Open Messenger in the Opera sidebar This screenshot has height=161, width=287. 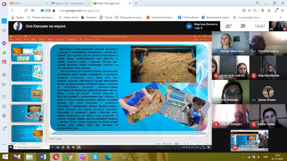(4, 43)
